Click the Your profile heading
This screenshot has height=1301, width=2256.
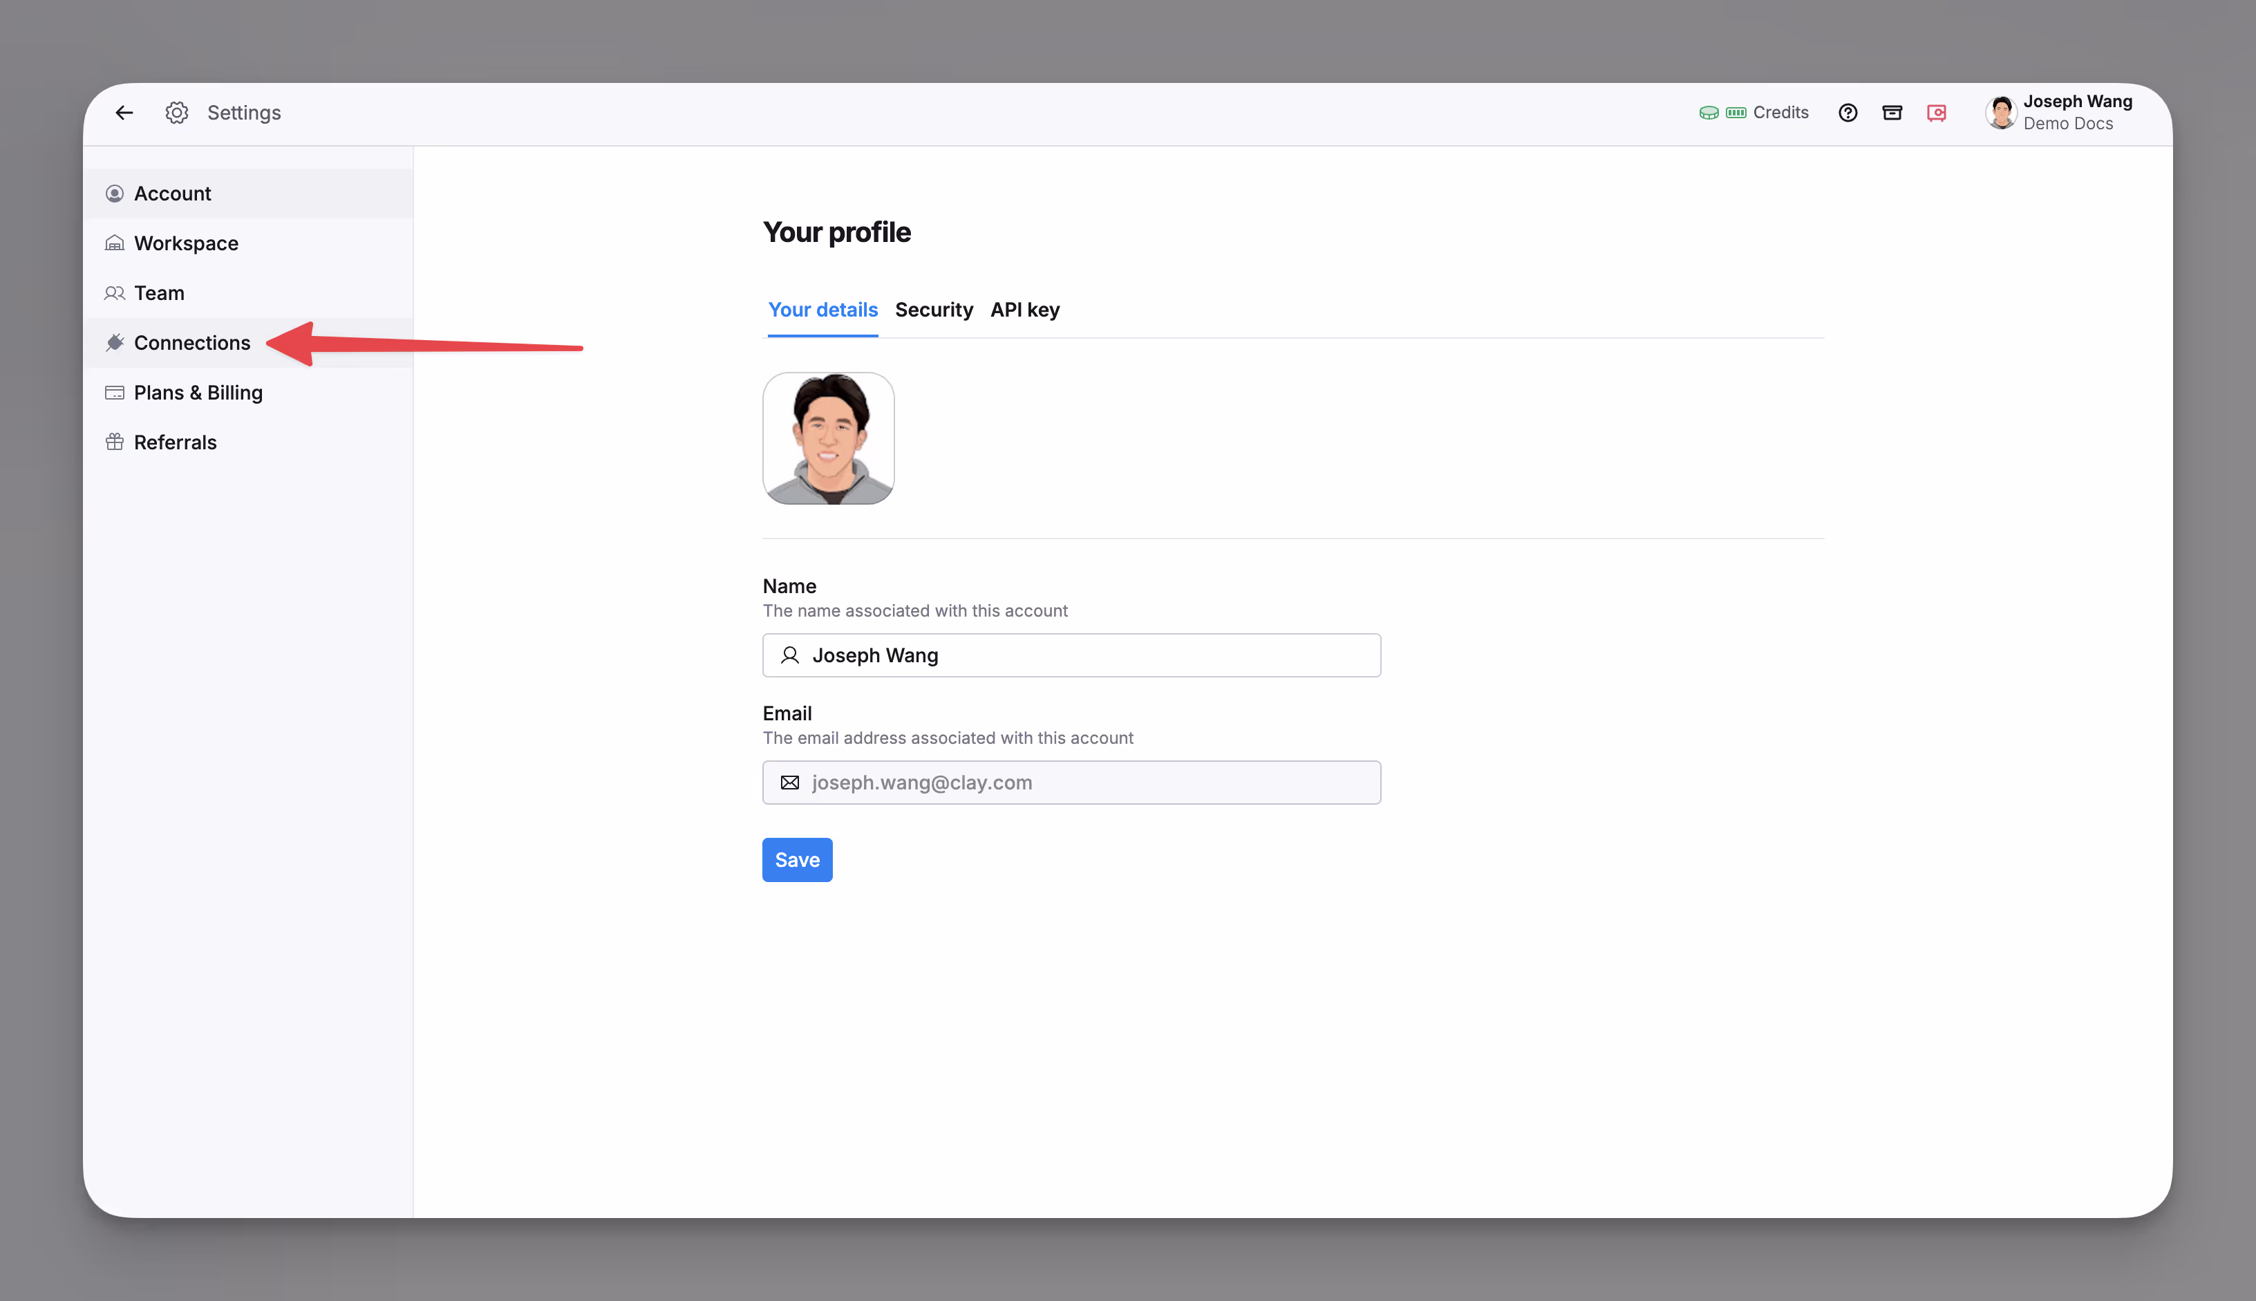pos(837,232)
